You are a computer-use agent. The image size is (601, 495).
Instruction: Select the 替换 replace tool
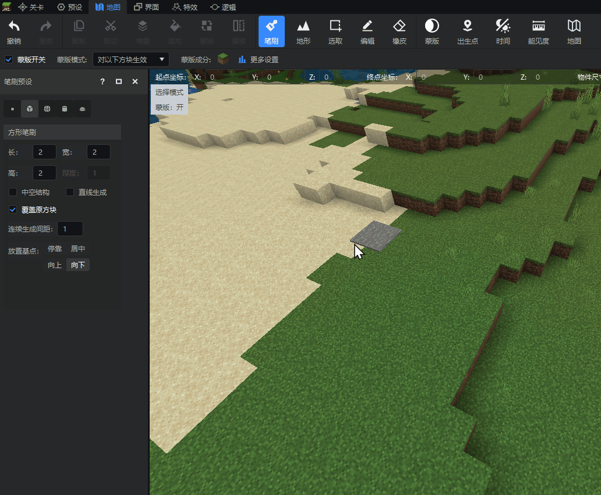click(x=207, y=31)
